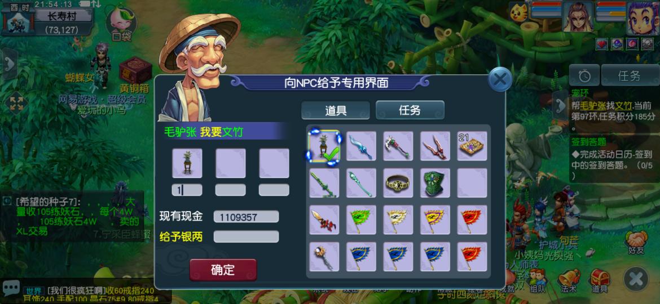Click the chat bubble icon
Screen dimensions: 660x304
[11, 288]
